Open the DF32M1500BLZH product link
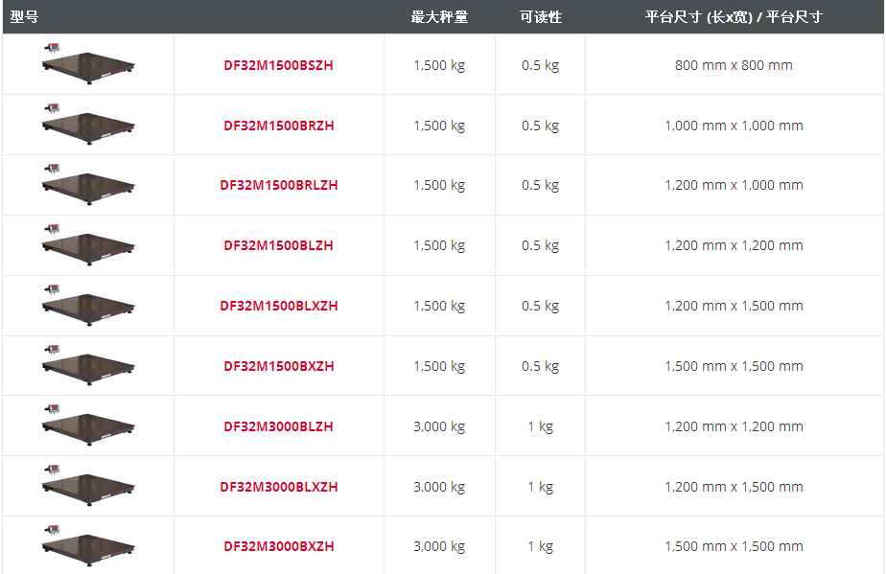The height and width of the screenshot is (574, 886). click(278, 245)
